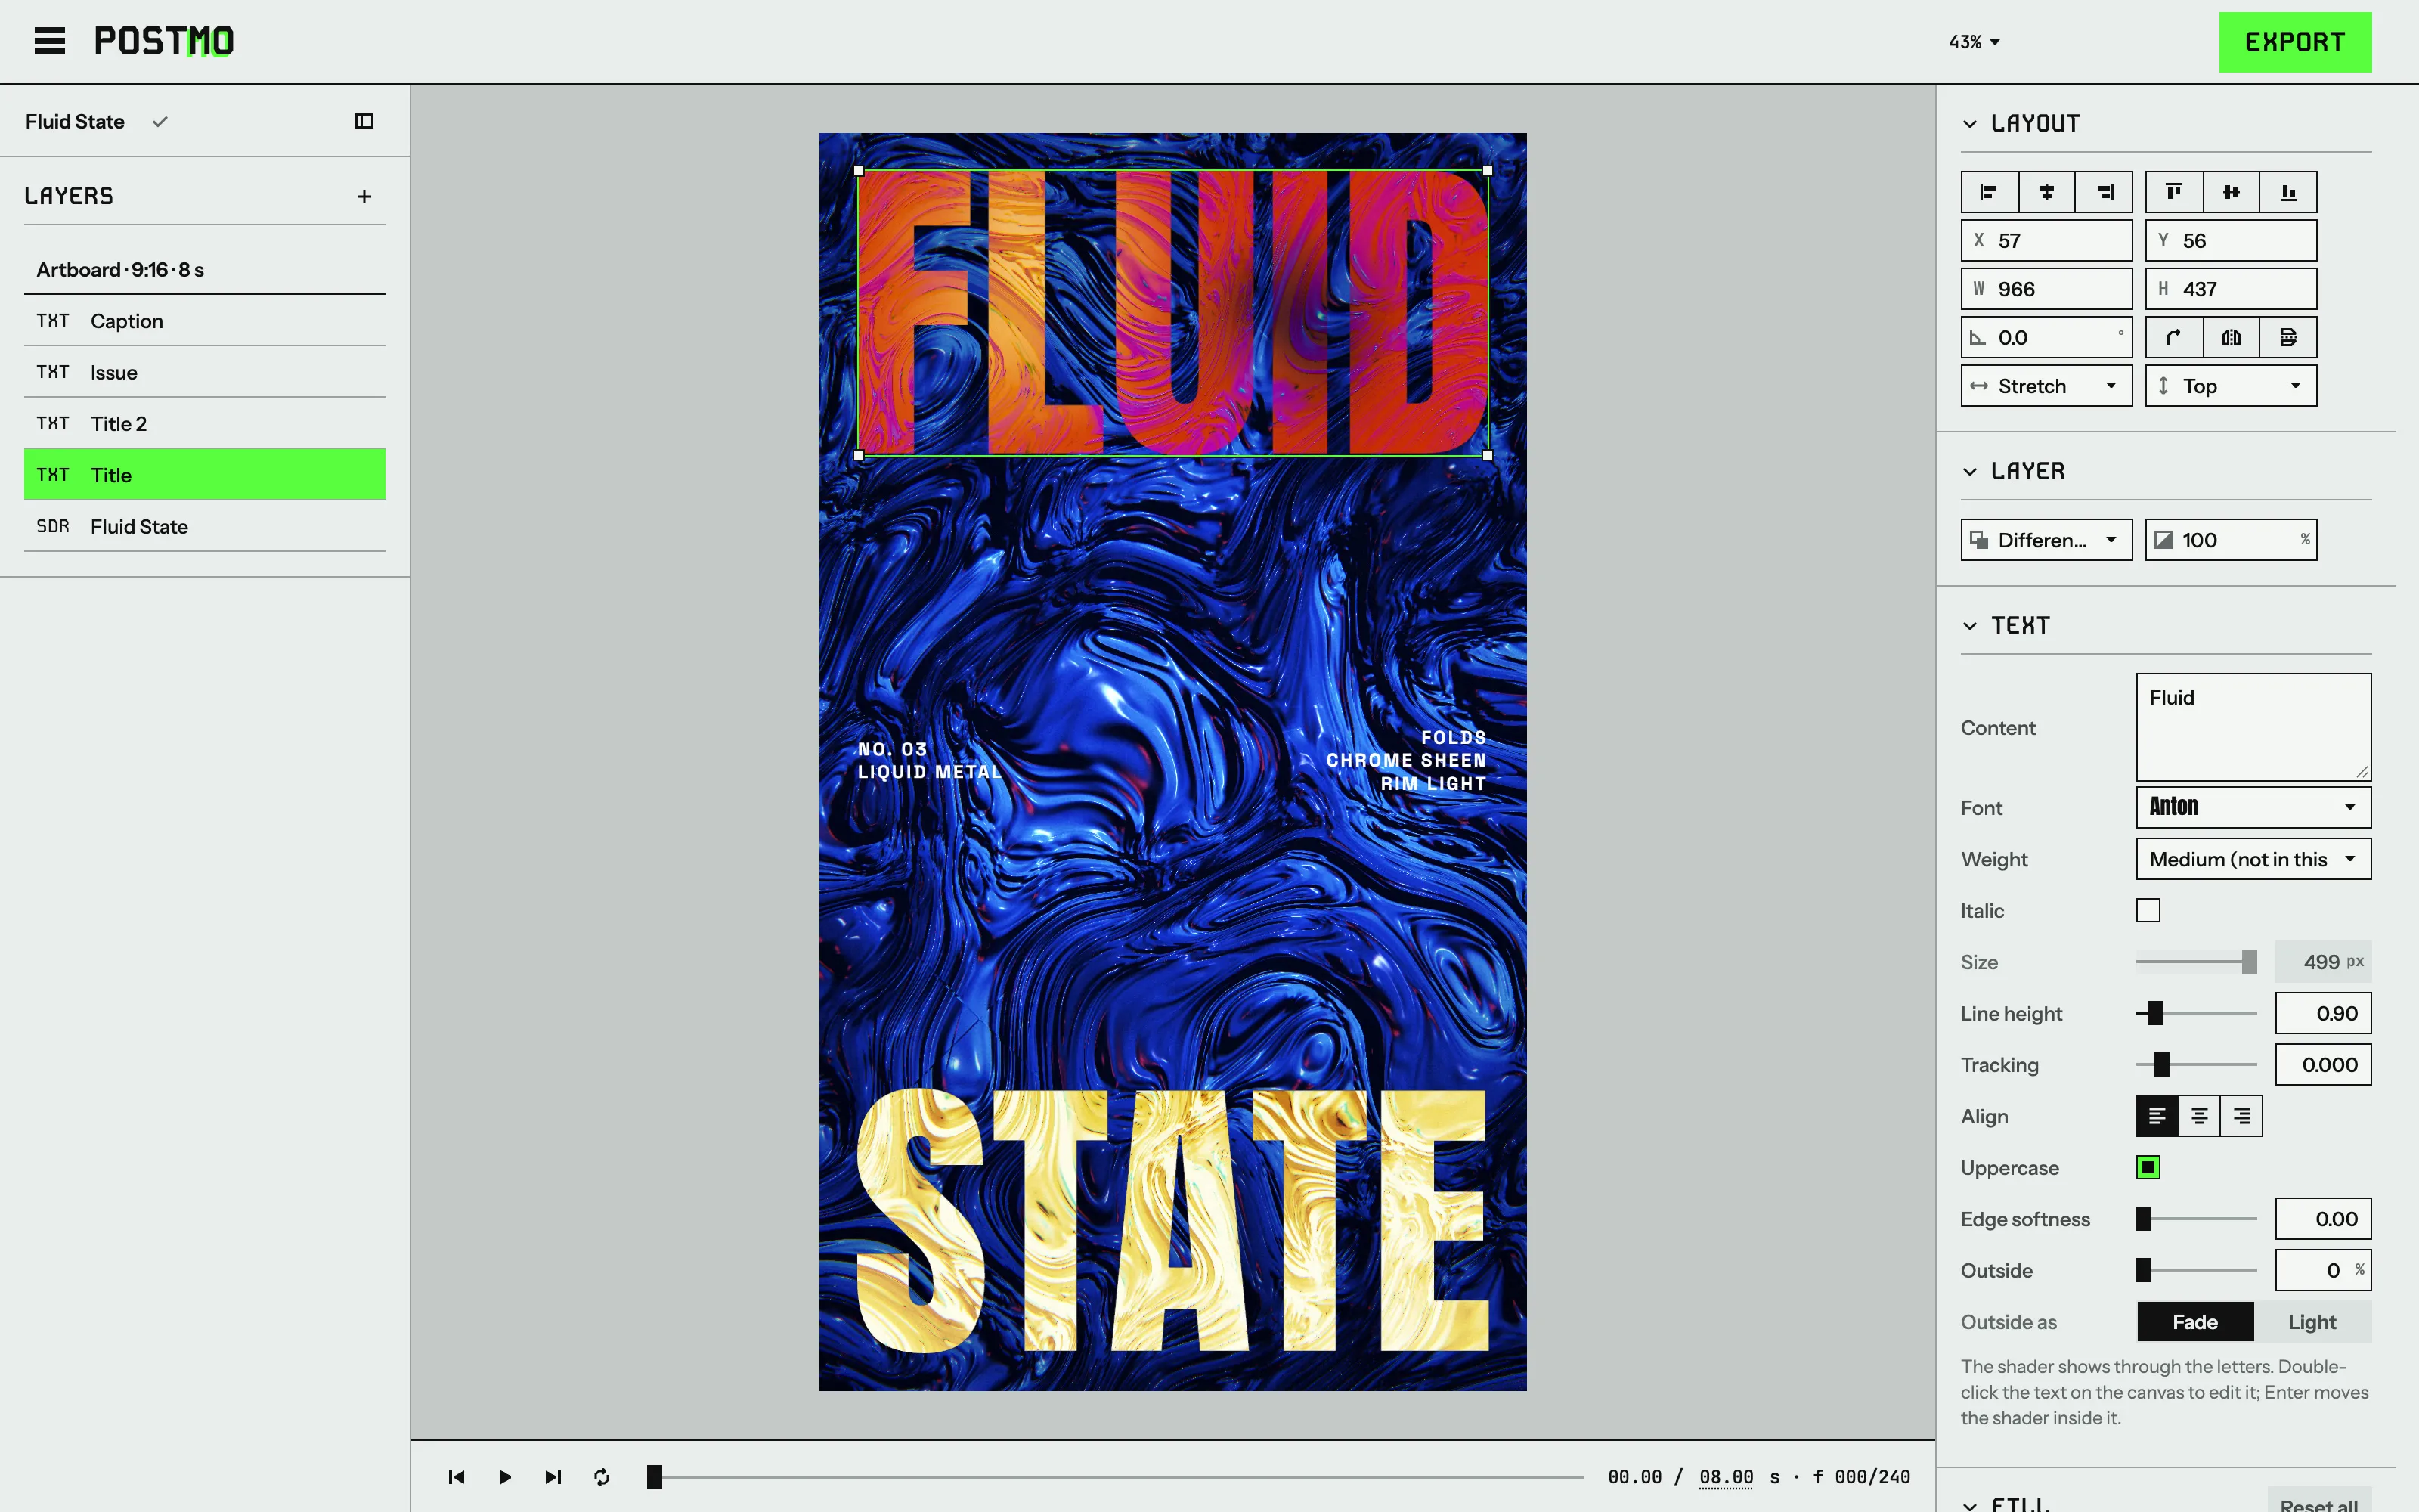Set Outside as to Fade
This screenshot has height=1512, width=2419.
2195,1322
